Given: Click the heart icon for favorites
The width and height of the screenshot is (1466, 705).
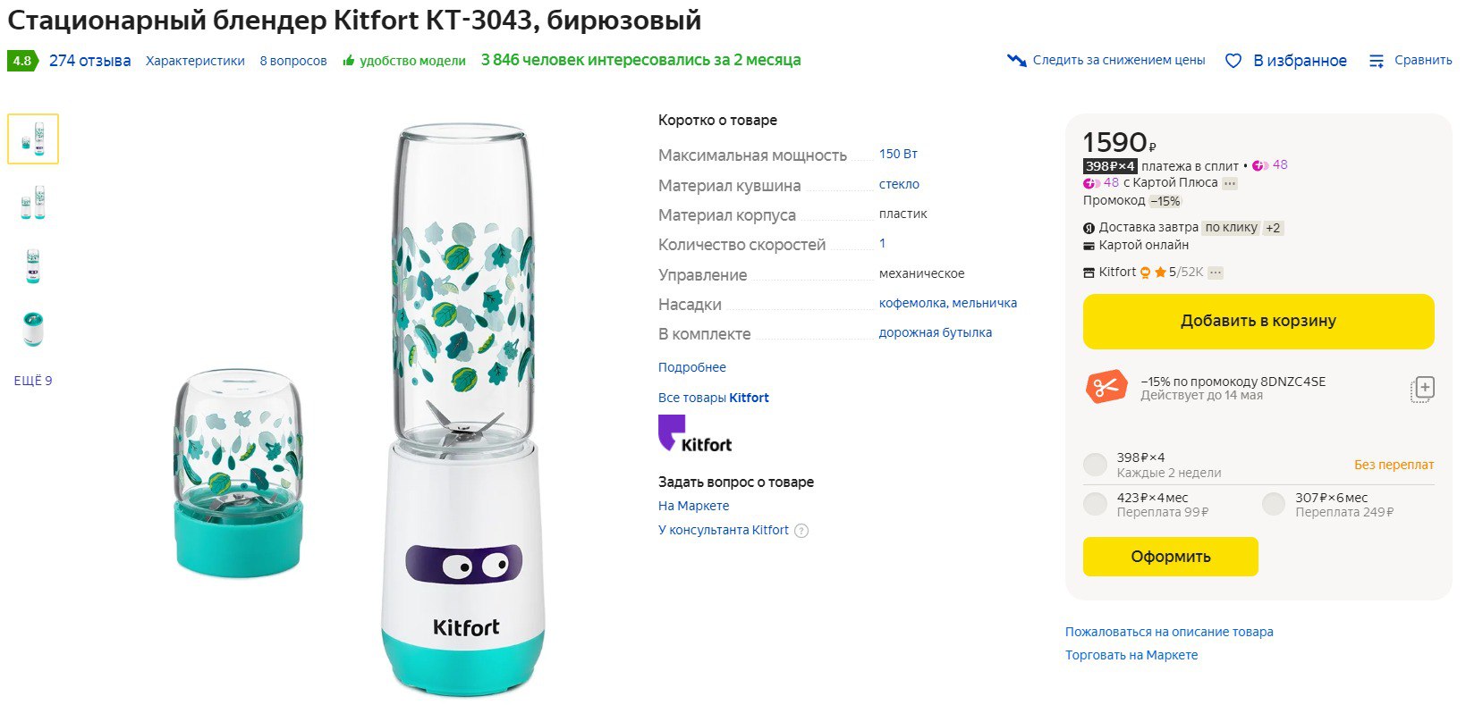Looking at the screenshot, I should pyautogui.click(x=1233, y=61).
